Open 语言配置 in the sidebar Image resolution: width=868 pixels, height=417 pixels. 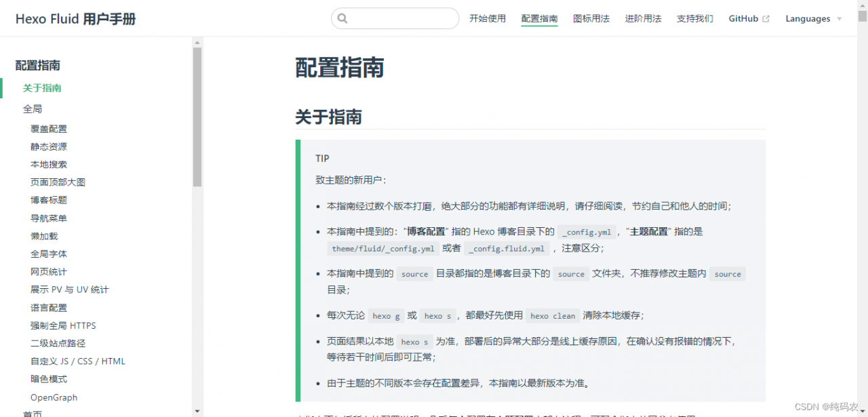click(x=49, y=308)
